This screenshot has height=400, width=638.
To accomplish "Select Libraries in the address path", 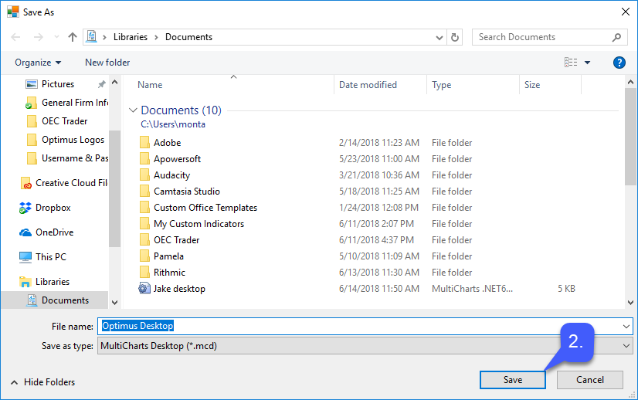I will click(x=131, y=37).
